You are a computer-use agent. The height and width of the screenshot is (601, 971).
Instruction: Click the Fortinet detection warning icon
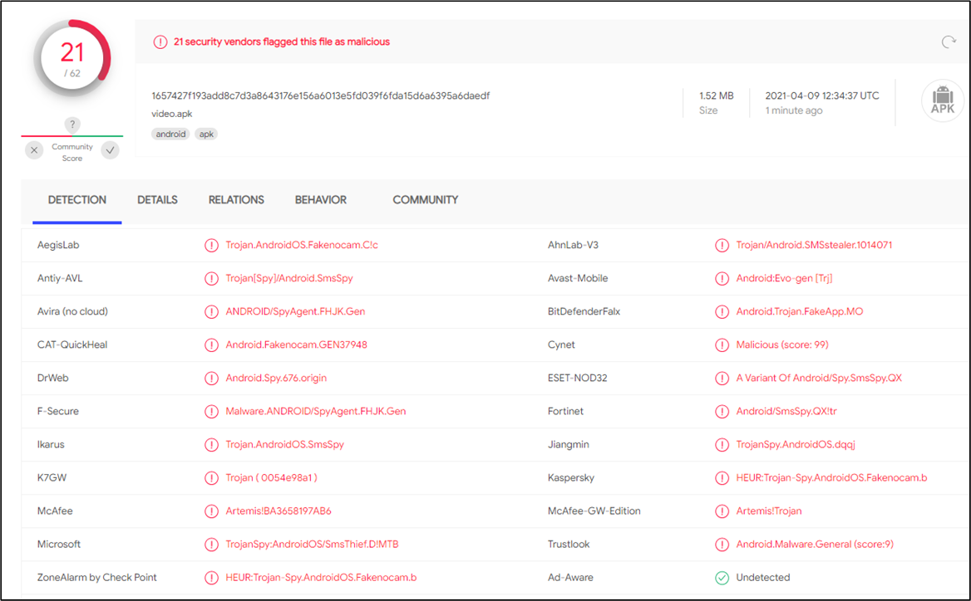pyautogui.click(x=722, y=412)
